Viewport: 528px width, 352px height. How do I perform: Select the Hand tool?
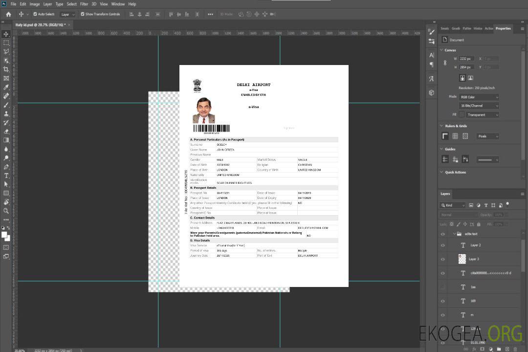(x=6, y=202)
